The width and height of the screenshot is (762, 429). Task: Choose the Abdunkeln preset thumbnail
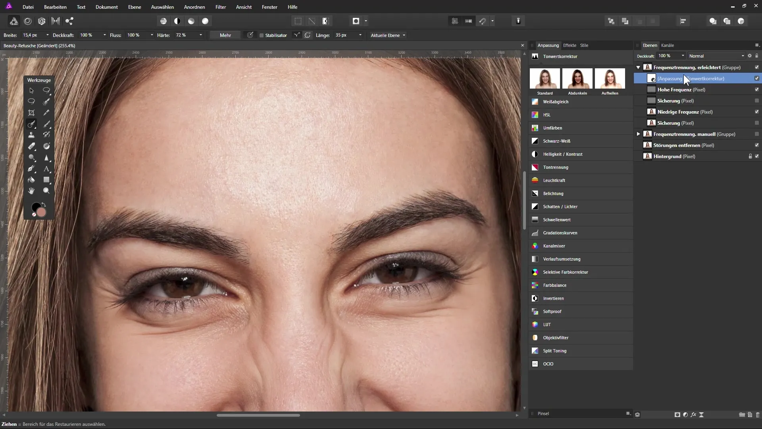[x=577, y=78]
